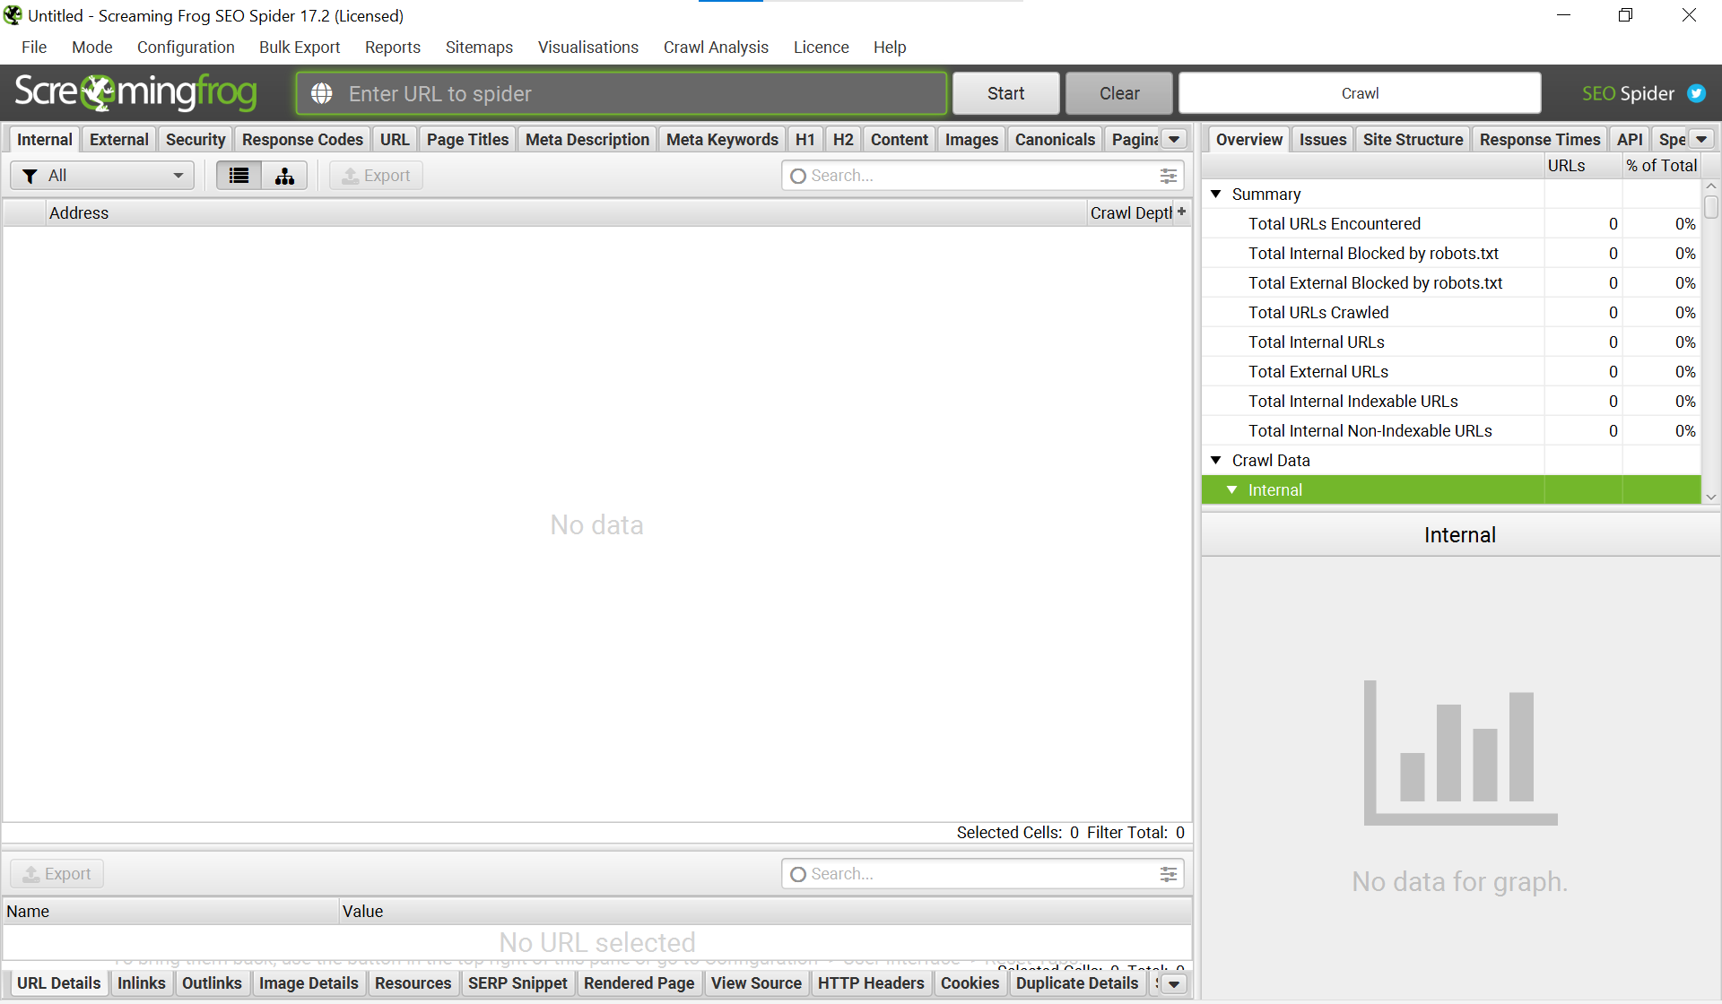Click the lower pane Search field
The height and width of the screenshot is (1004, 1722).
pyautogui.click(x=982, y=874)
